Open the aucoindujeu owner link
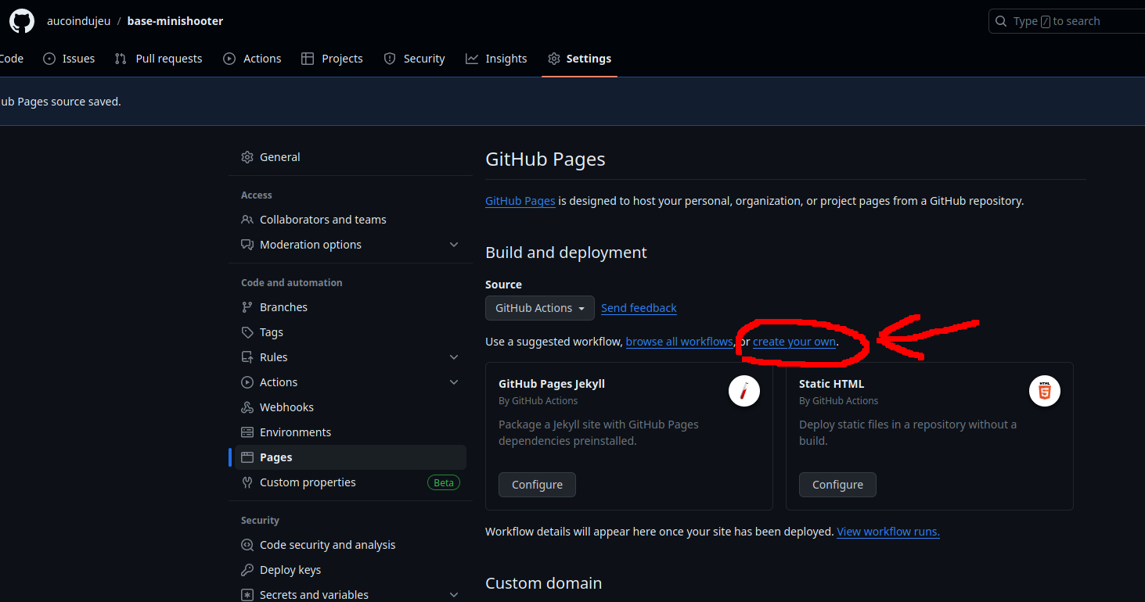This screenshot has width=1145, height=602. pyautogui.click(x=78, y=21)
